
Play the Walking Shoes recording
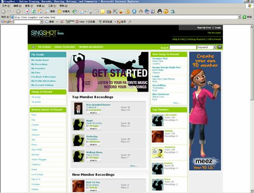coord(93,160)
